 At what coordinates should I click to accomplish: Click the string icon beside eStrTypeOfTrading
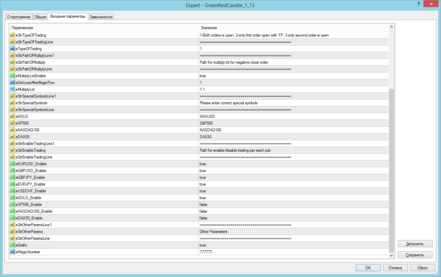pos(13,35)
